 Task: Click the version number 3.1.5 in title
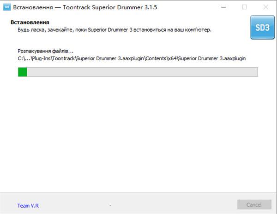coord(151,7)
